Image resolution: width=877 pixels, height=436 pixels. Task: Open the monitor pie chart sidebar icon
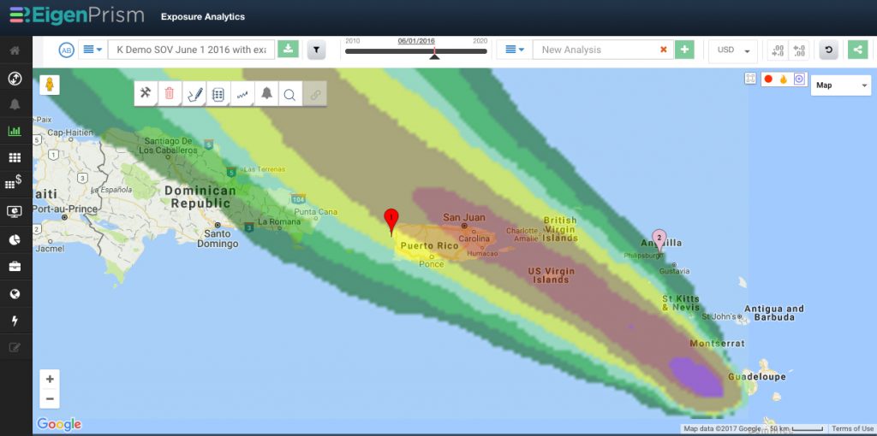click(x=15, y=211)
